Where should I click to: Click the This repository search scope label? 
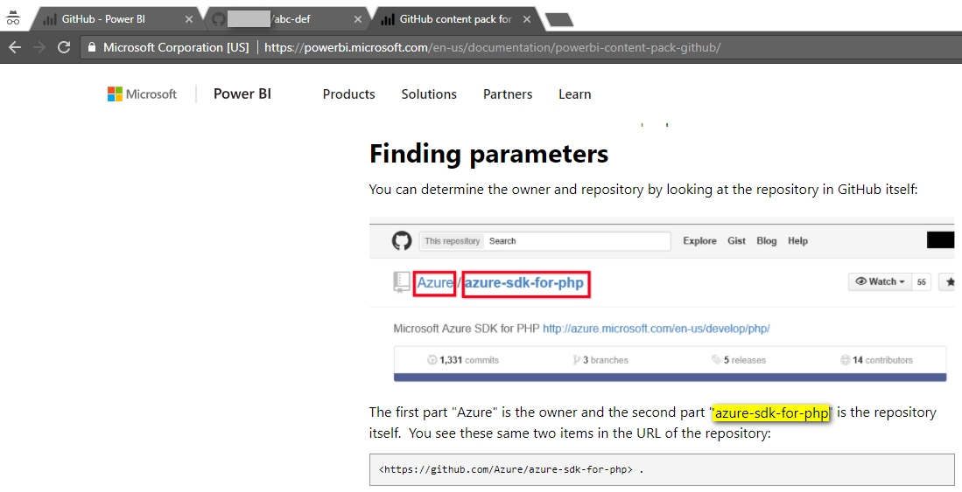point(453,241)
